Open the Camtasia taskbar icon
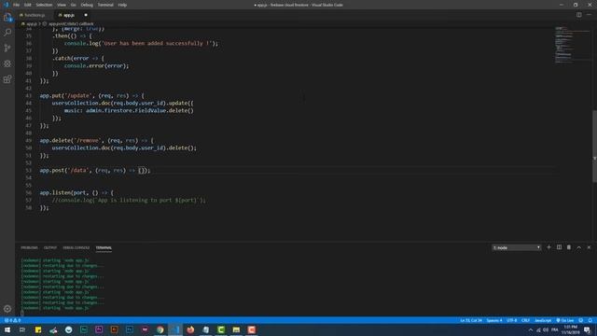 coord(221,329)
